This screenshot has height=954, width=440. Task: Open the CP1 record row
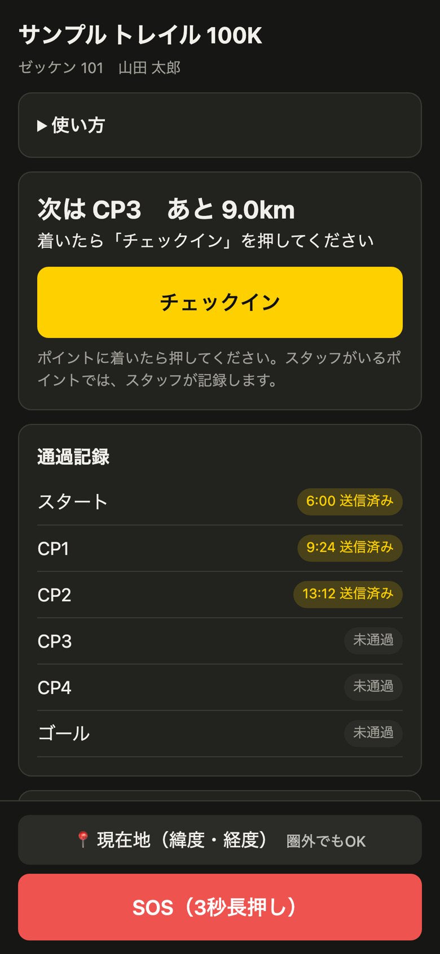[220, 548]
